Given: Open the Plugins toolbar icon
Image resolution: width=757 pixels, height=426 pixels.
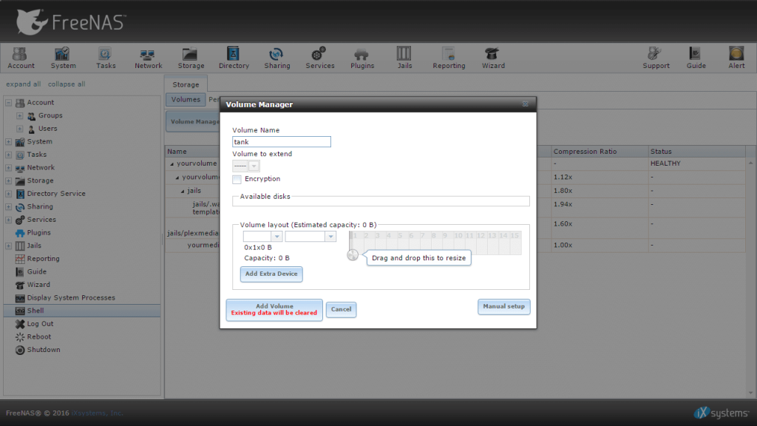Looking at the screenshot, I should pyautogui.click(x=362, y=58).
